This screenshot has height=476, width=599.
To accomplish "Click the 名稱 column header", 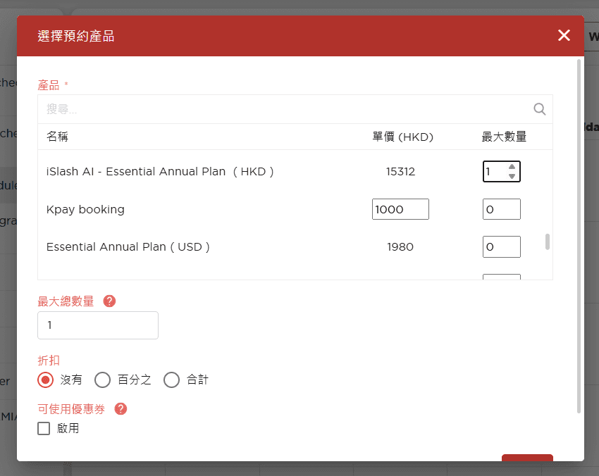I will (57, 137).
